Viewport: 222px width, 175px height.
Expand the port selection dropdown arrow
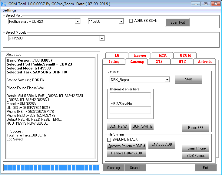[x=78, y=22]
